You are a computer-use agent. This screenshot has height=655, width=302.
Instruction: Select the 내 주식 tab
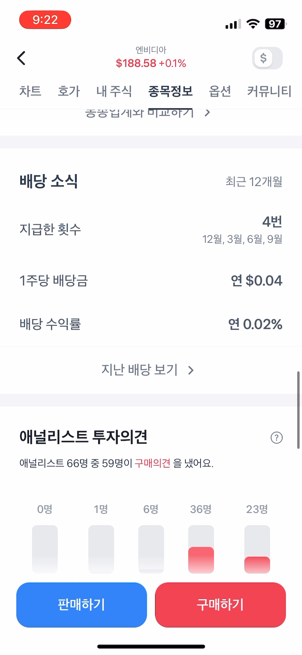coord(114,91)
